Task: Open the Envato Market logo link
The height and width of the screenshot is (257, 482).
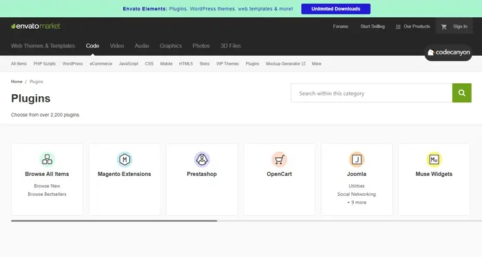Action: pyautogui.click(x=36, y=26)
